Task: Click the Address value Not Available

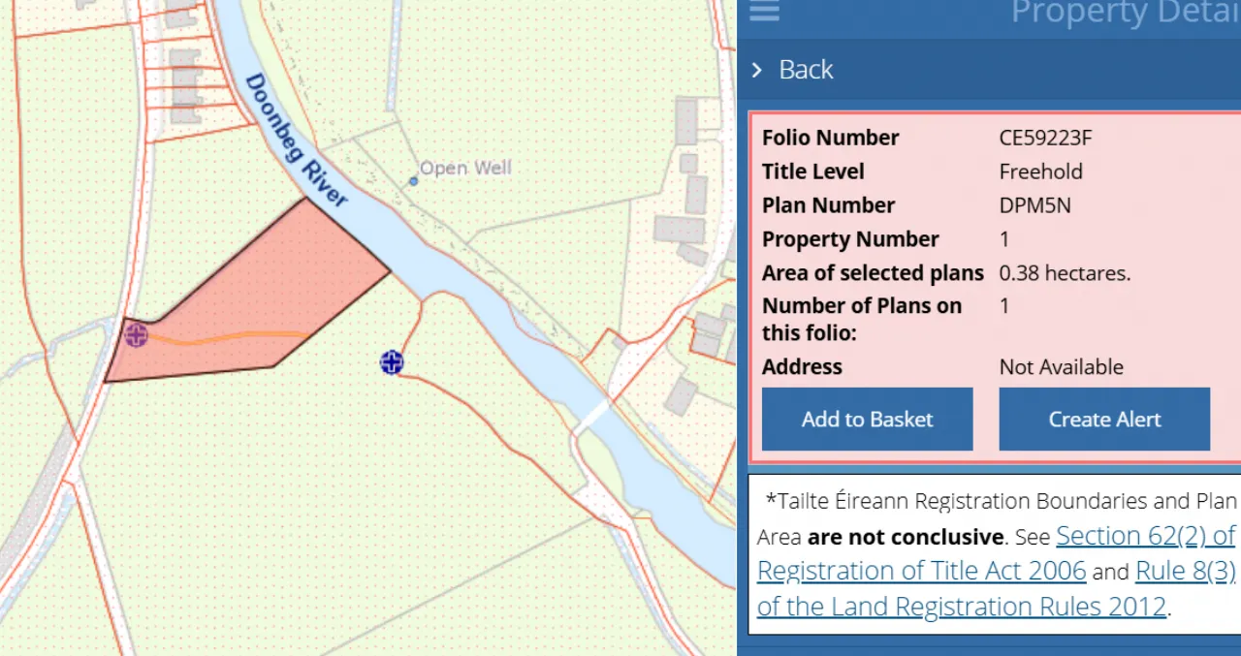Action: pos(1061,366)
